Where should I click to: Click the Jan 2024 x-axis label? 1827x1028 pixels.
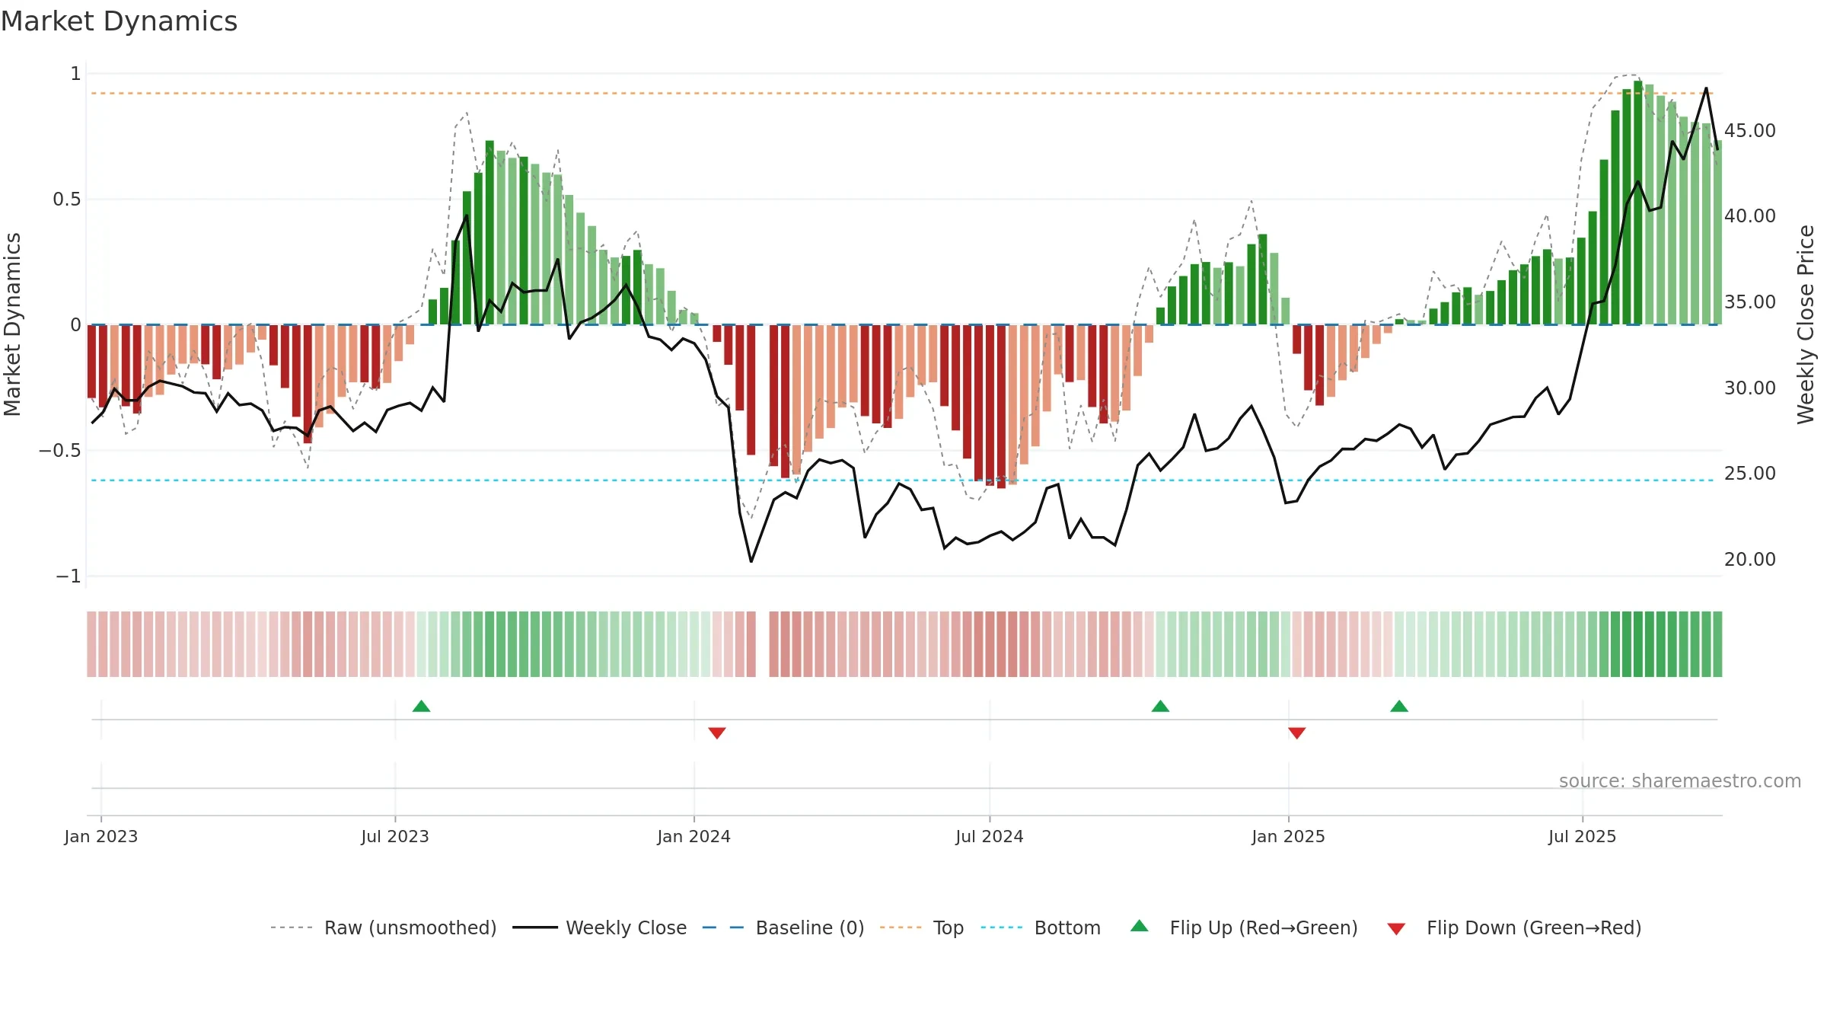(694, 836)
